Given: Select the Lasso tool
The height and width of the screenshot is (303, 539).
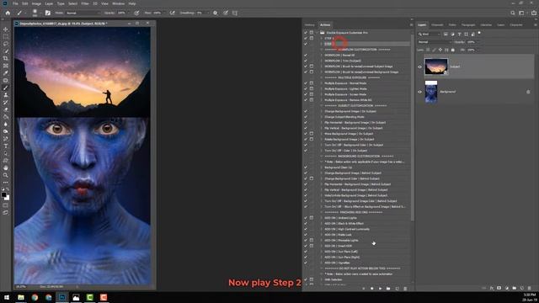Looking at the screenshot, I should (x=6, y=44).
